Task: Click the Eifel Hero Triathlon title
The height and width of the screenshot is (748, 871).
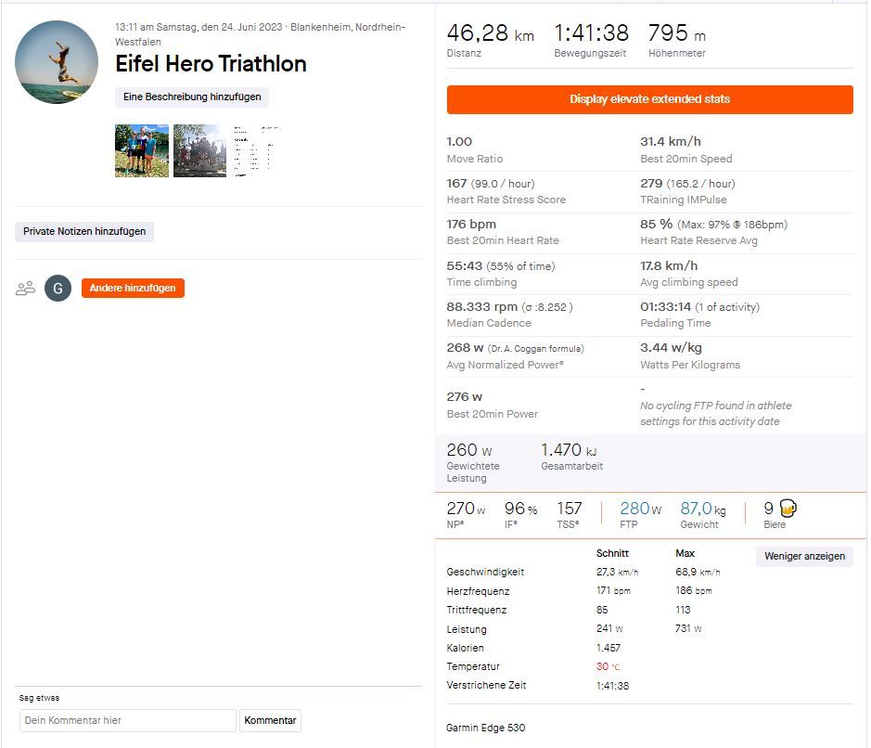Action: point(211,64)
